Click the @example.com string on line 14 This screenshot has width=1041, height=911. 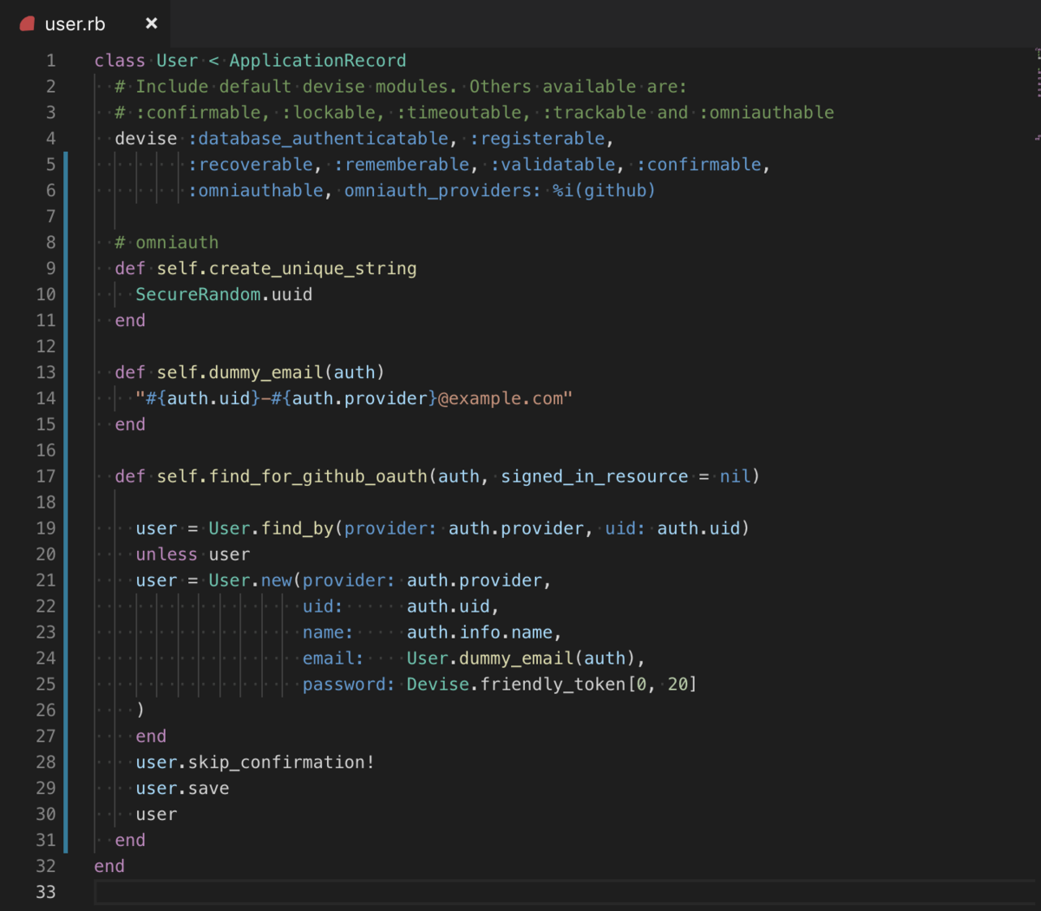[501, 398]
